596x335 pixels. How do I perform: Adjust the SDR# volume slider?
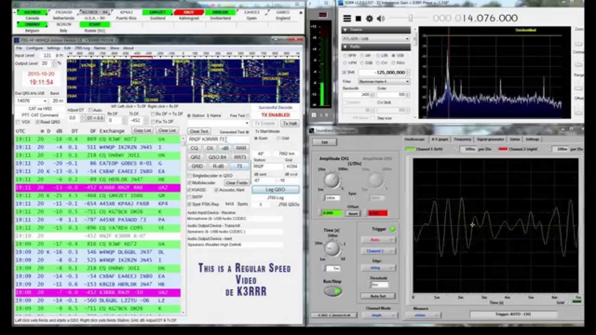coord(410,19)
